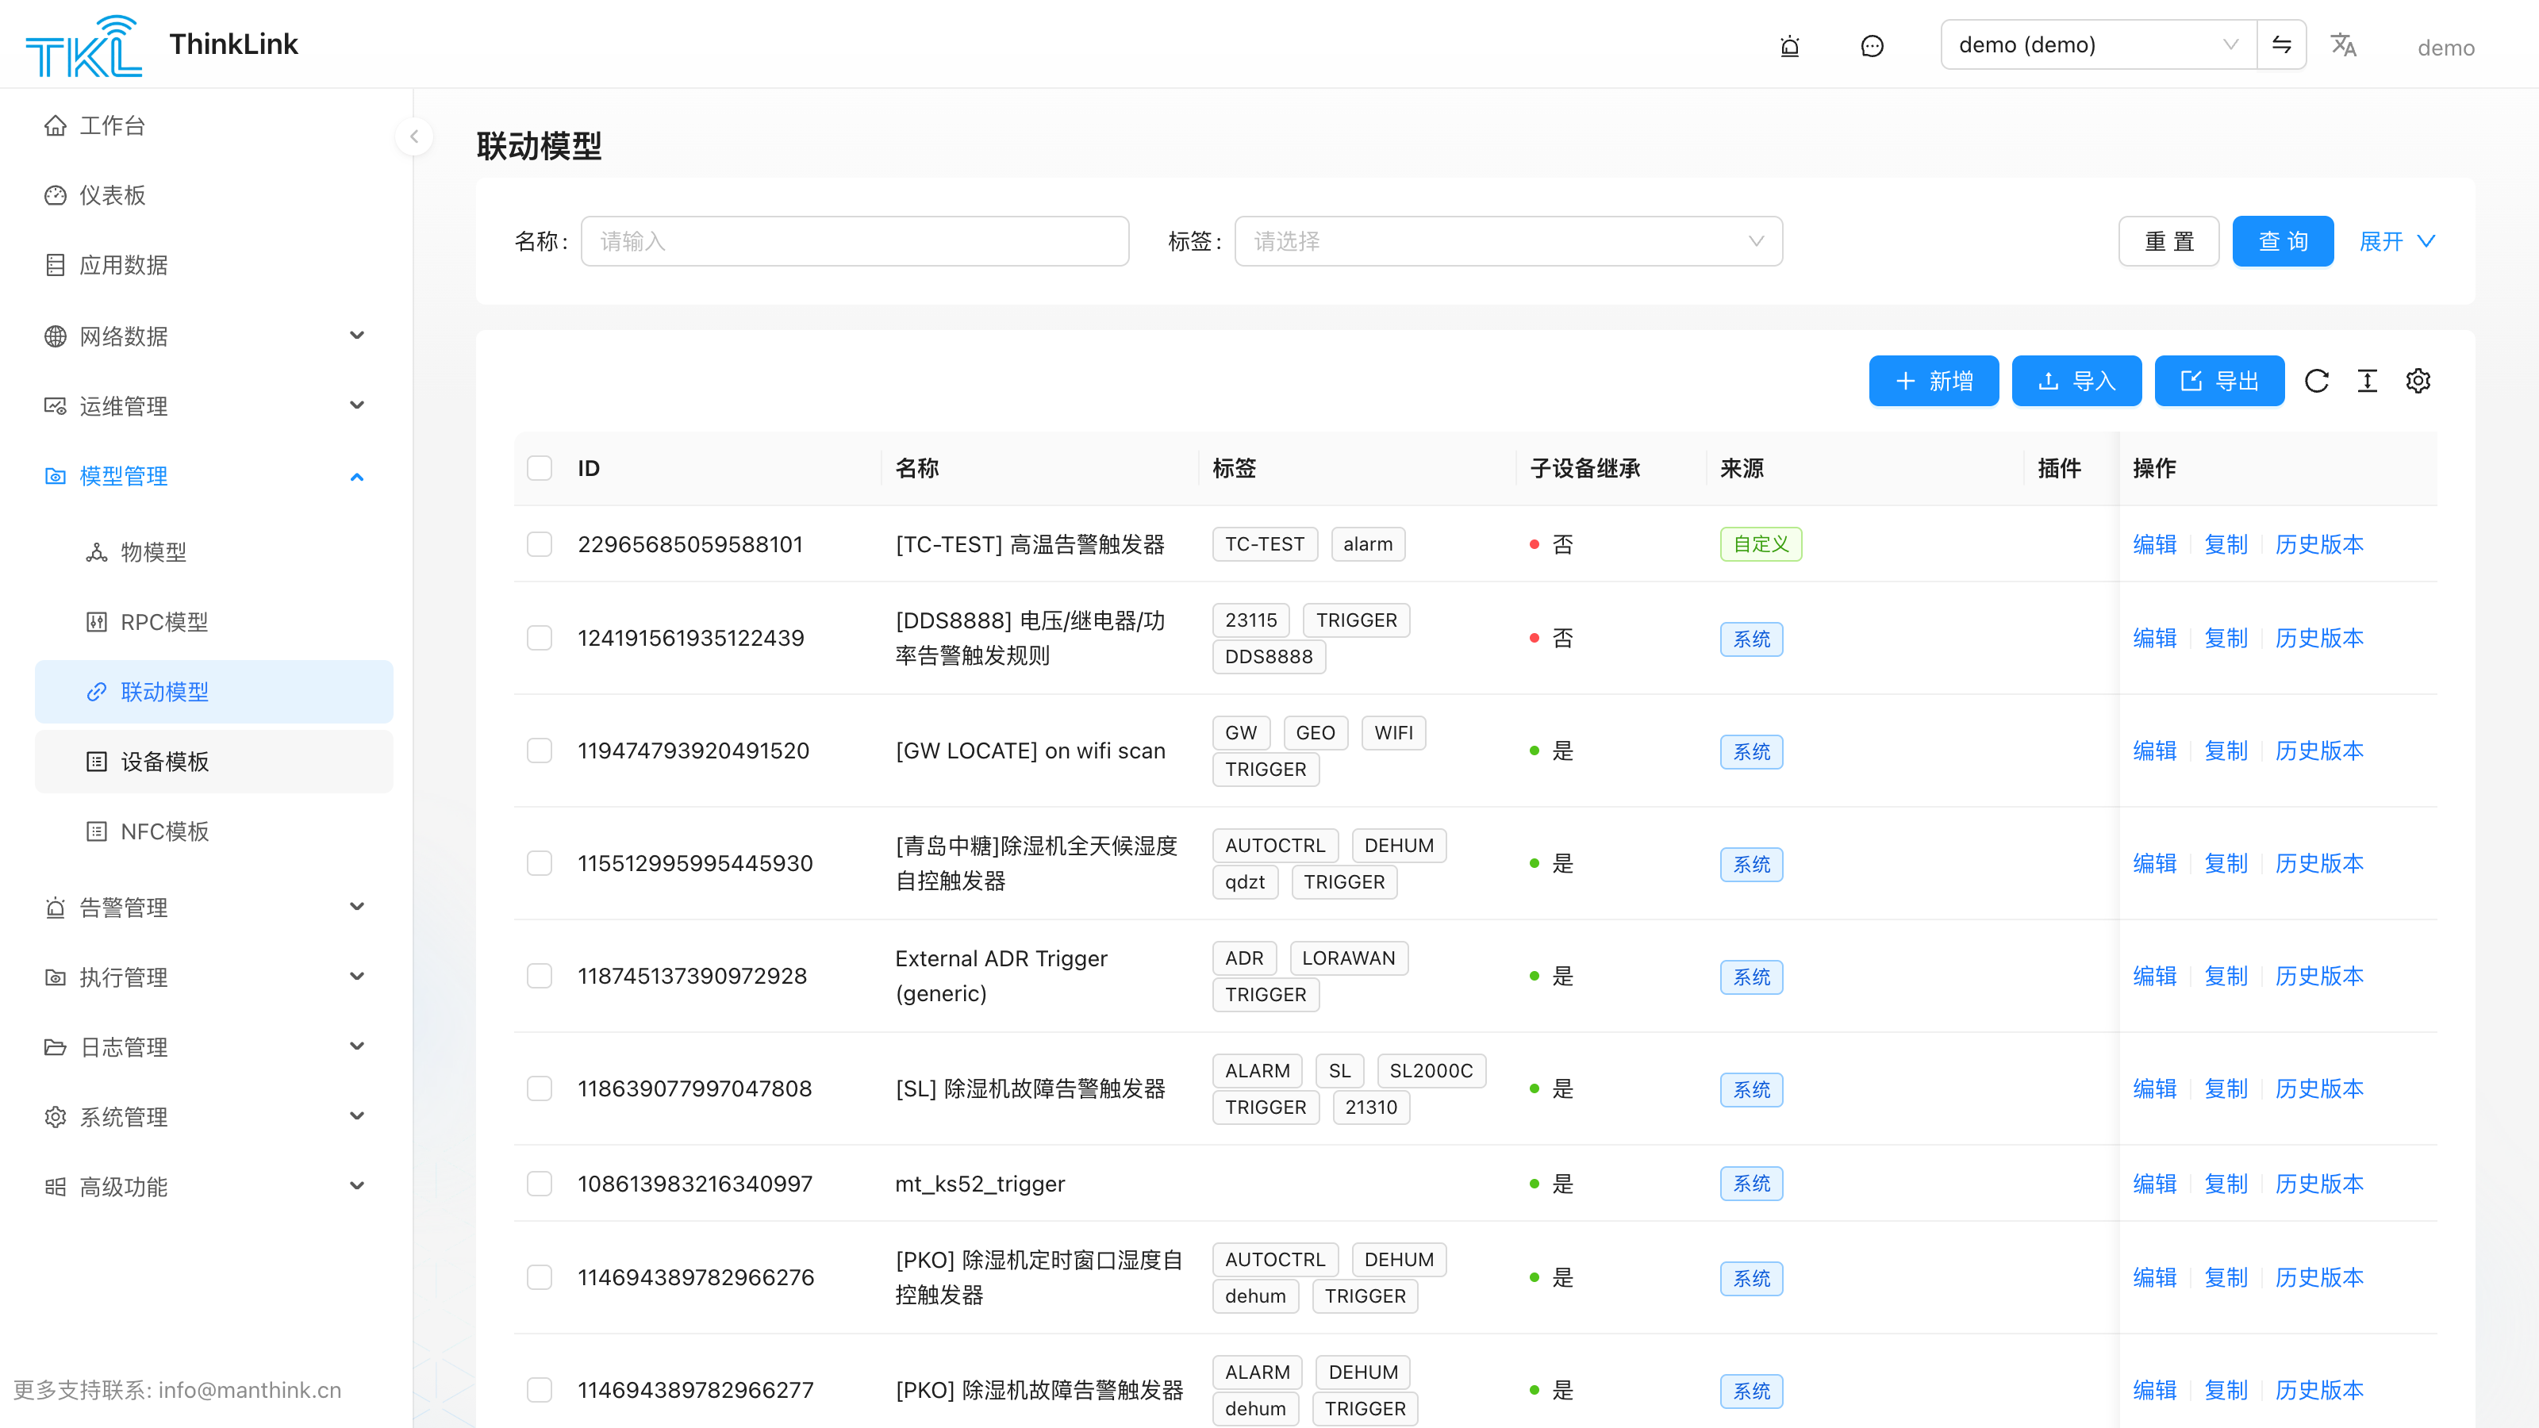
Task: Check the row for ID 118639077997047808
Action: pyautogui.click(x=540, y=1088)
